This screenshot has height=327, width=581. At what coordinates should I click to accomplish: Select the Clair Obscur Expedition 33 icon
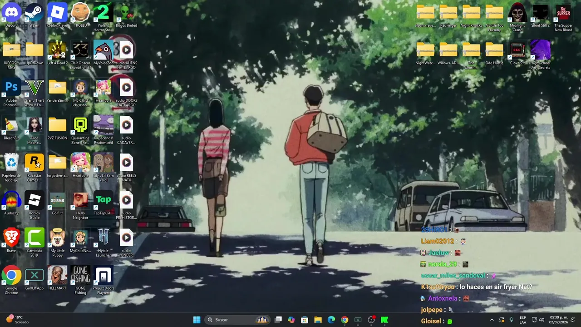pos(80,55)
